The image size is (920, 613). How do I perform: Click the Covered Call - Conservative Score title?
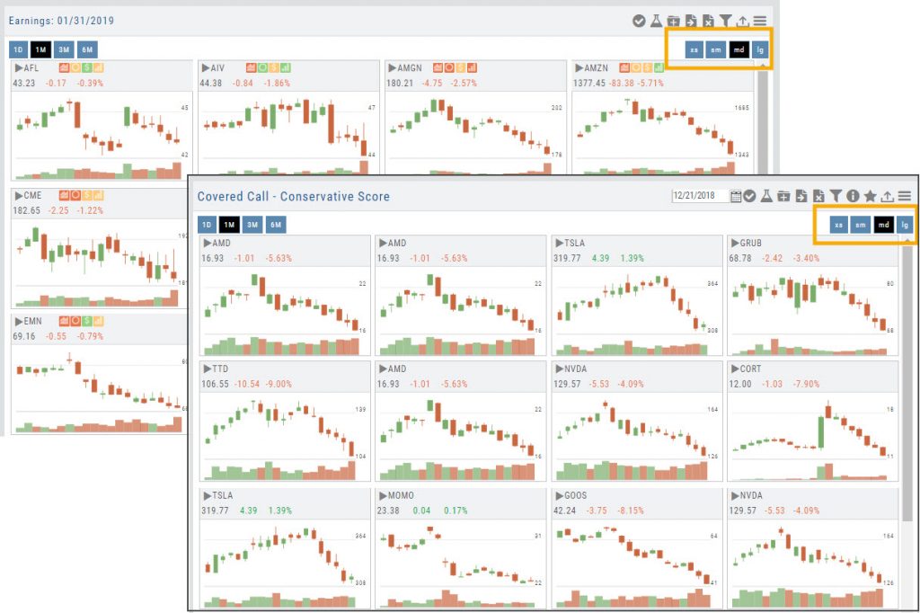(x=293, y=196)
